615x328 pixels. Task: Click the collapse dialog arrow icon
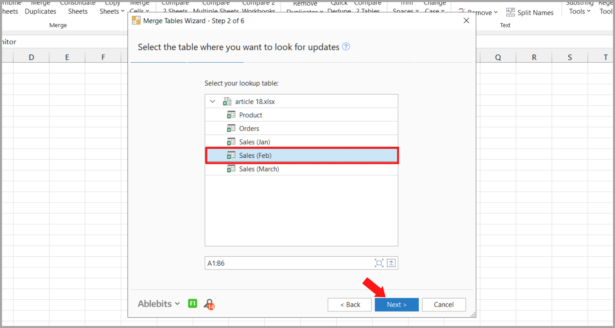click(391, 263)
